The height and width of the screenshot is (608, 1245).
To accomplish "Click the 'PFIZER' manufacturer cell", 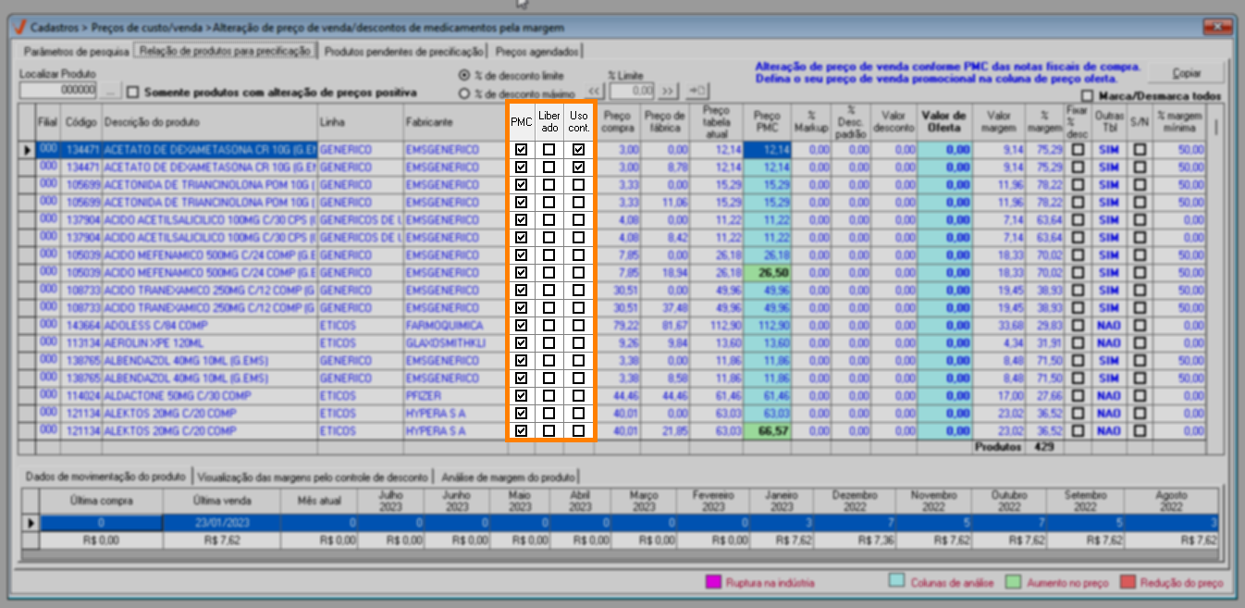I will tap(453, 396).
